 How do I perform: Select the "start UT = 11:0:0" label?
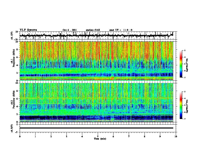[121, 30]
